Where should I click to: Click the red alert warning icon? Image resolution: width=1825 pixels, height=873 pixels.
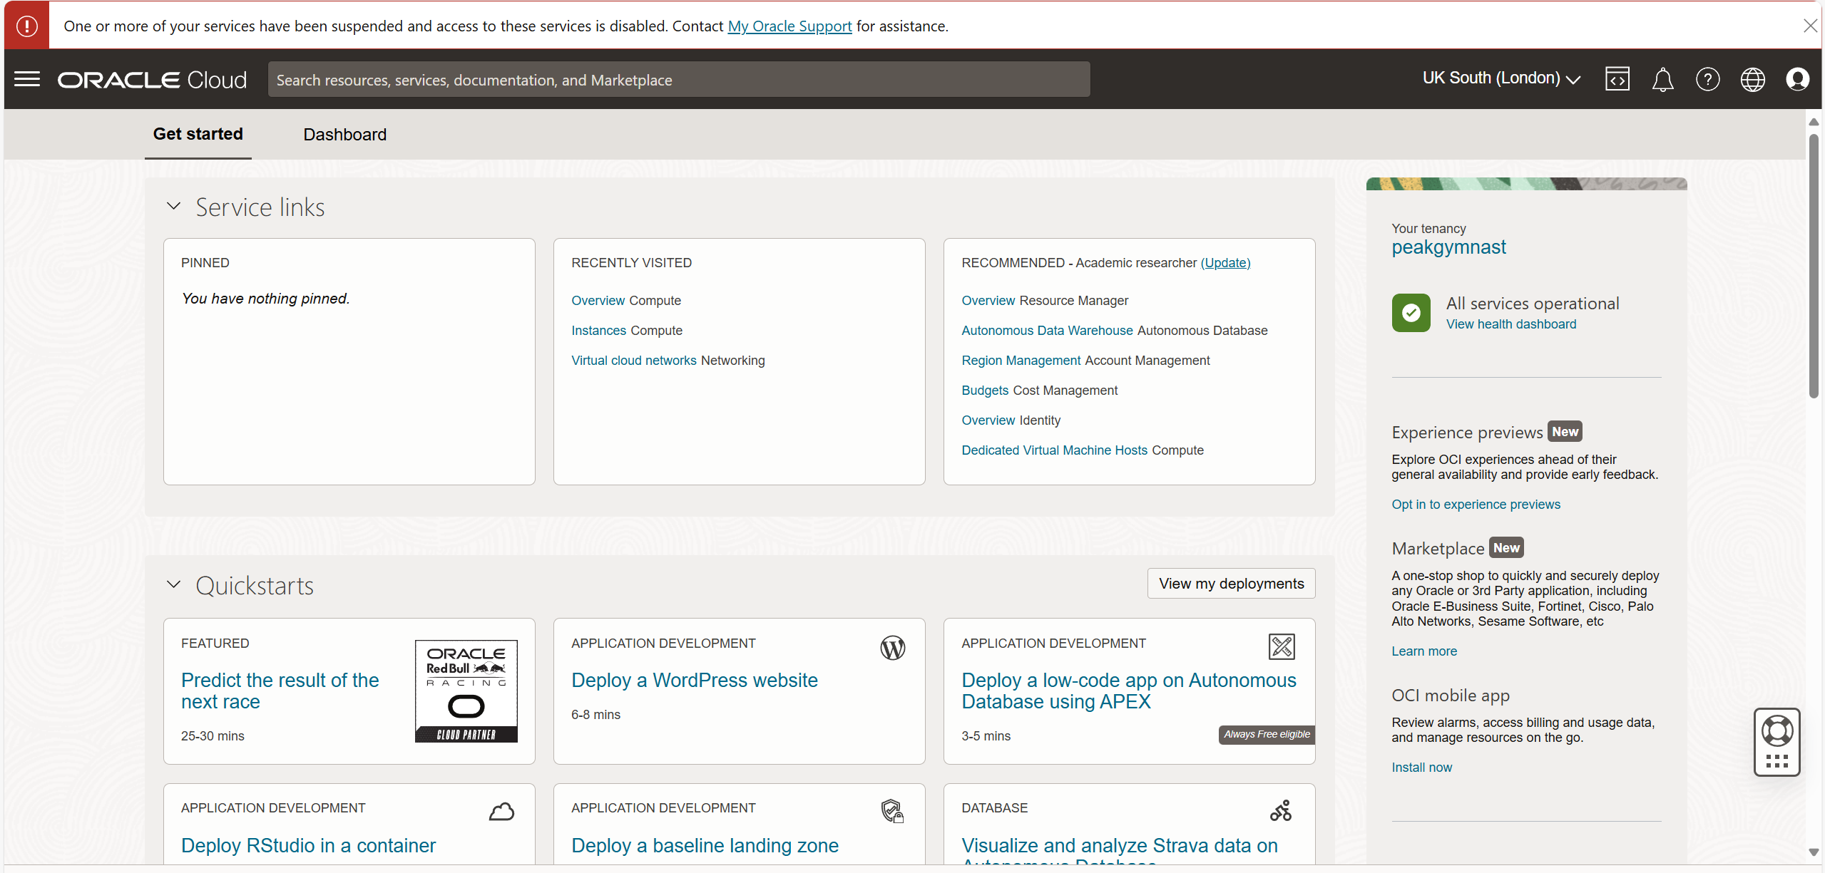[x=27, y=26]
